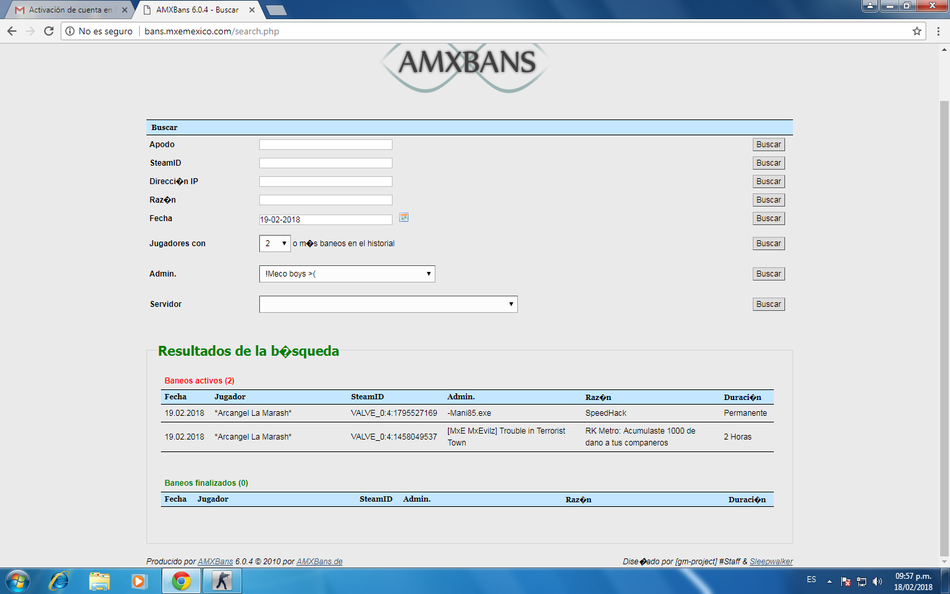The image size is (950, 594).
Task: Open the Sleepwalker footer link
Action: tap(771, 562)
